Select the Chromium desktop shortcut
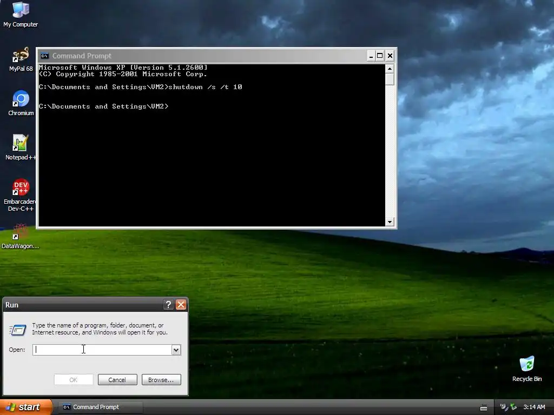This screenshot has width=554, height=415. coord(21,103)
